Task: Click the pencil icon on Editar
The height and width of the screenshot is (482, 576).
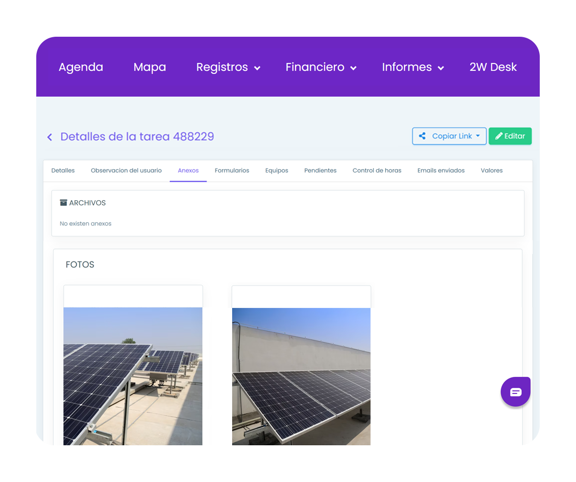Action: pyautogui.click(x=499, y=136)
